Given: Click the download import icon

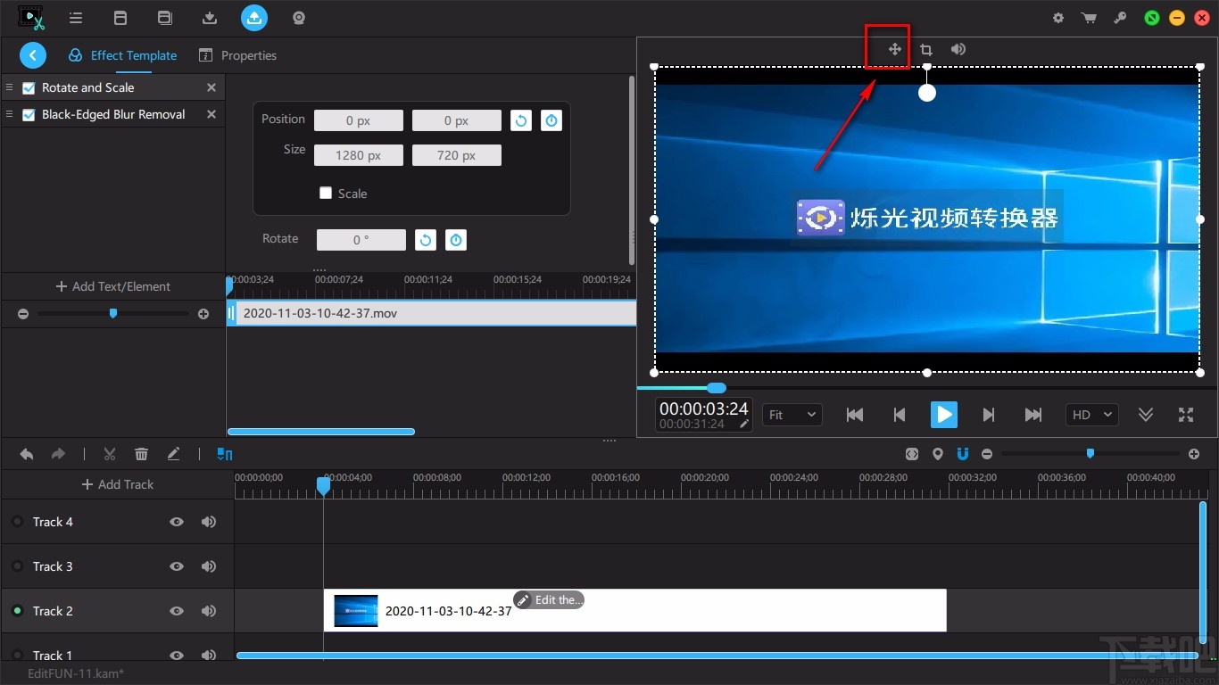Looking at the screenshot, I should click(210, 18).
